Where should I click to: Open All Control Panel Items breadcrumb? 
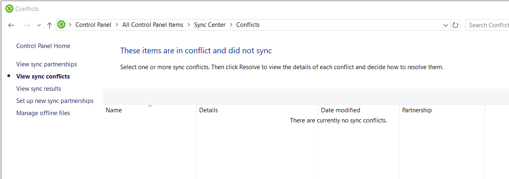(153, 25)
